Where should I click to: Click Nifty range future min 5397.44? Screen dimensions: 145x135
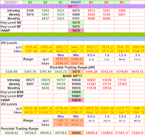tap(76, 63)
